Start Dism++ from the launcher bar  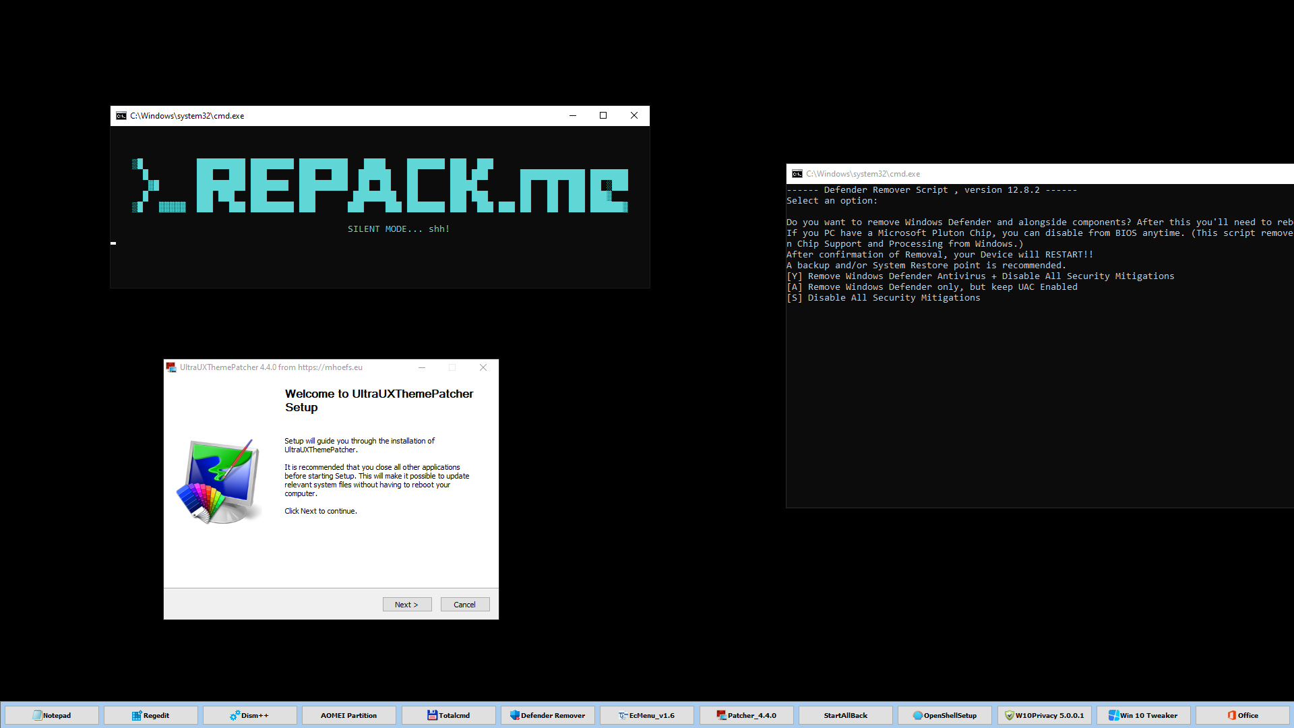coord(250,715)
